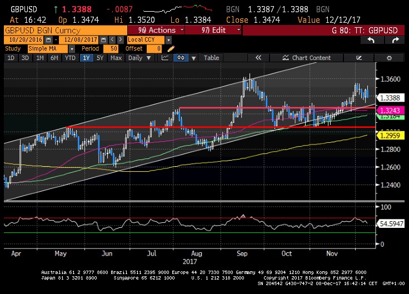
Task: Click the redo arrow button
Action: coord(395,41)
